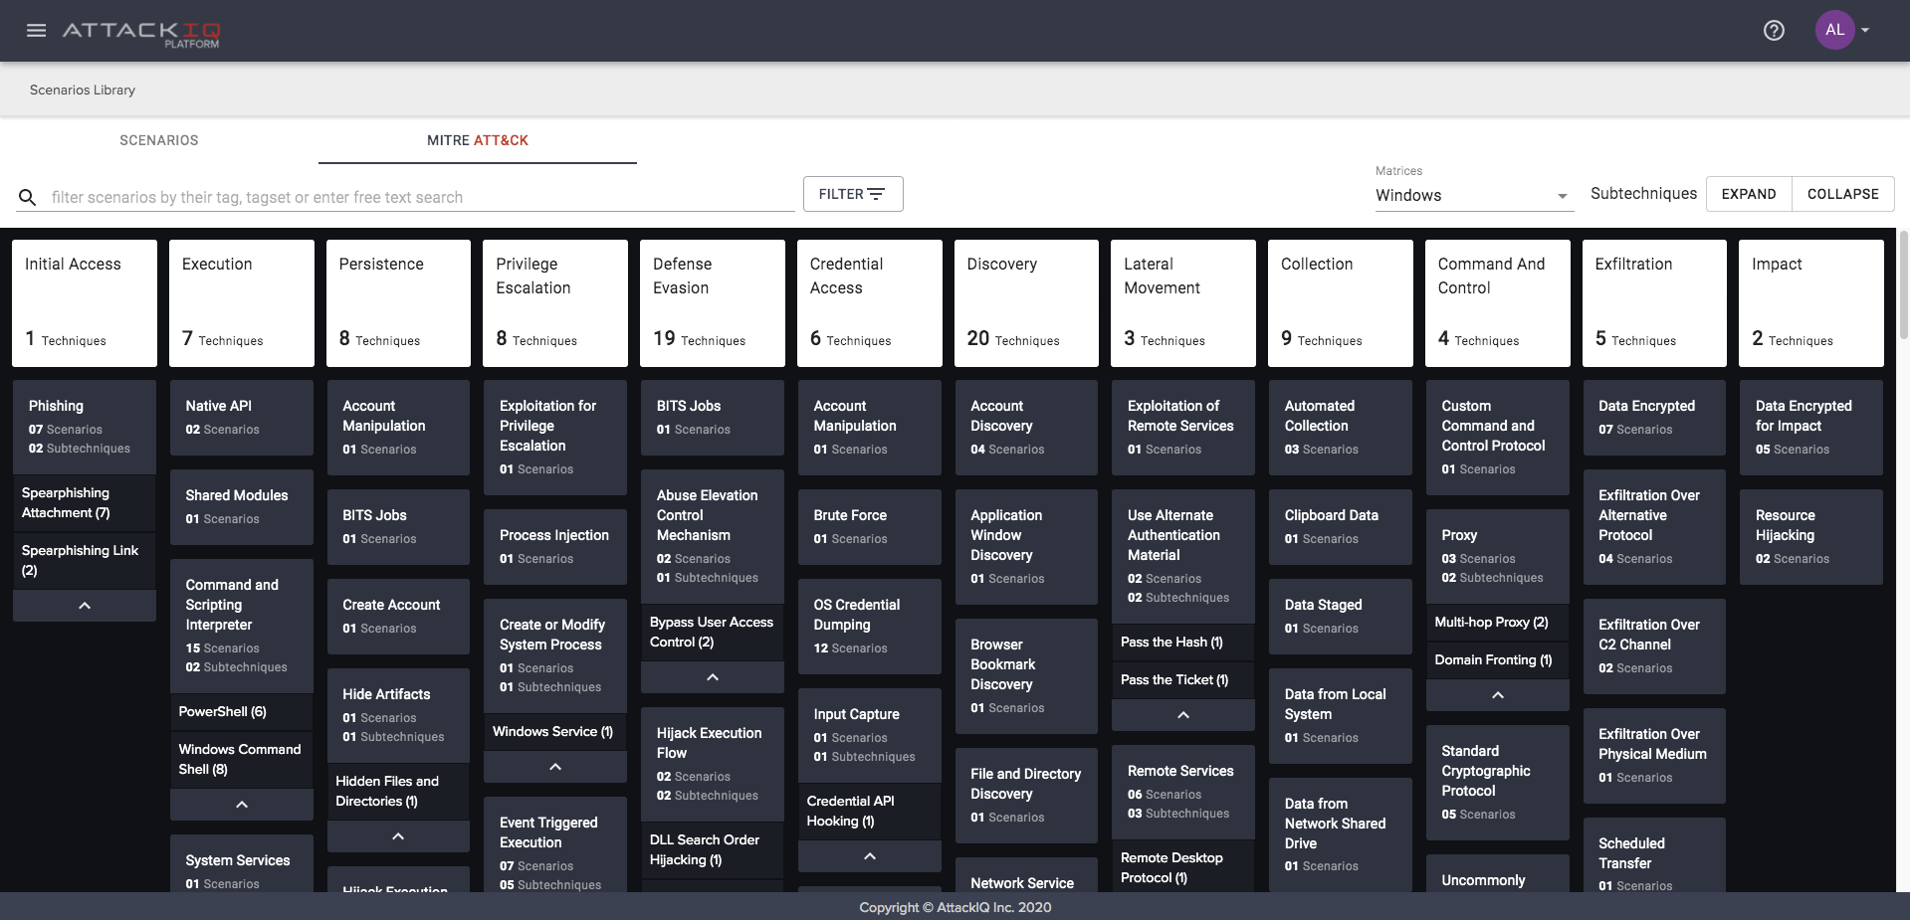This screenshot has height=920, width=1910.
Task: Click the help question mark icon
Action: (1774, 30)
